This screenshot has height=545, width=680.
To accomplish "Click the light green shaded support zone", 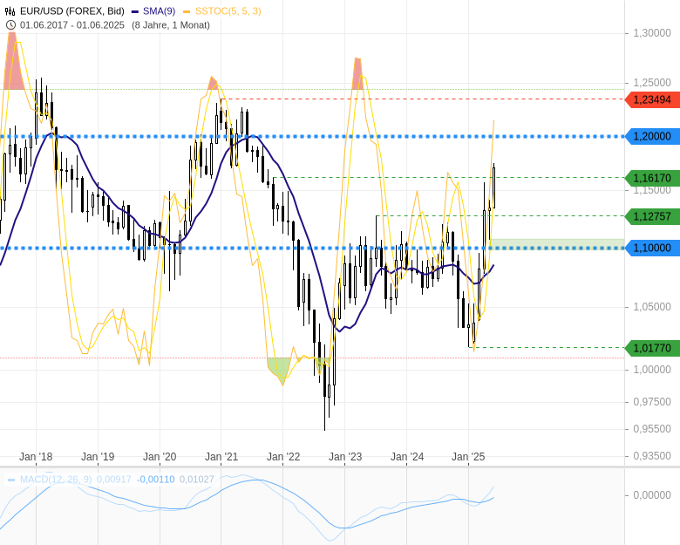I will click(557, 244).
